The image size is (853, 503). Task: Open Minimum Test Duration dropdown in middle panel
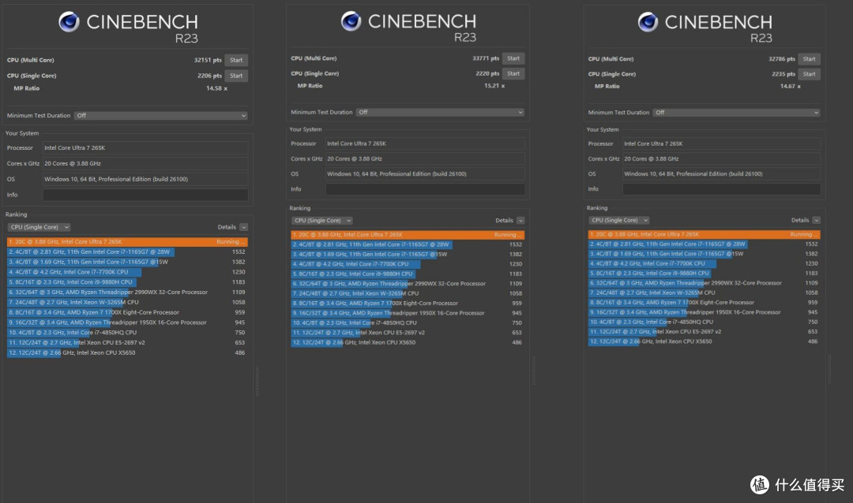coord(440,112)
